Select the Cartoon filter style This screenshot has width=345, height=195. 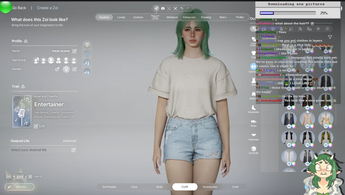tap(138, 17)
